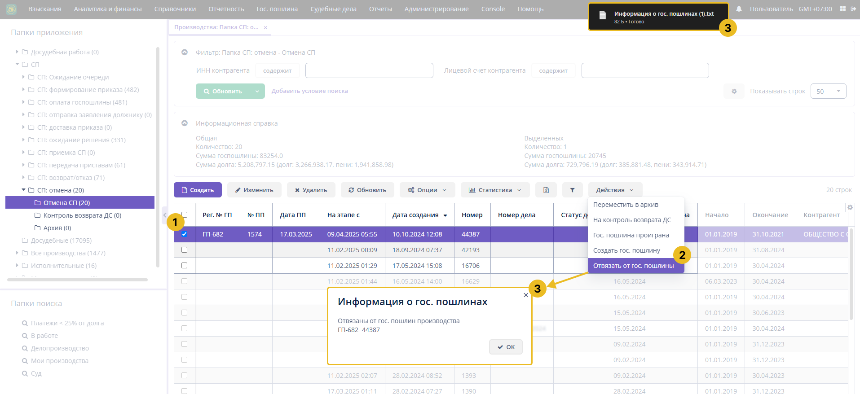Focus the ИНН контрагента input field
This screenshot has width=860, height=394.
coord(369,70)
